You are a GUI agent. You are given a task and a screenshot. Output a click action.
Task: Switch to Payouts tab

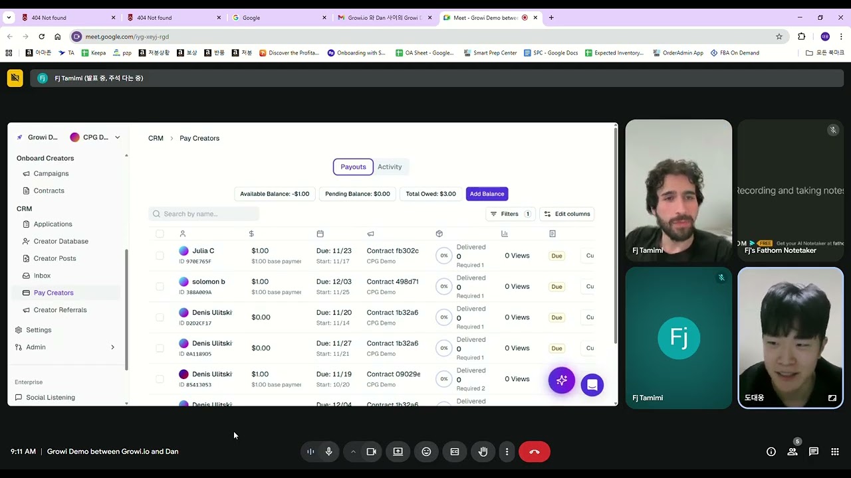point(353,167)
